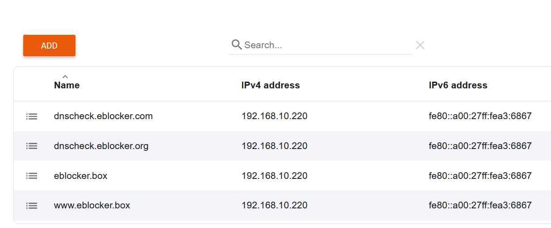
Task: Click IPv4 address in dnscheck.eblocker.org row
Action: click(x=275, y=146)
